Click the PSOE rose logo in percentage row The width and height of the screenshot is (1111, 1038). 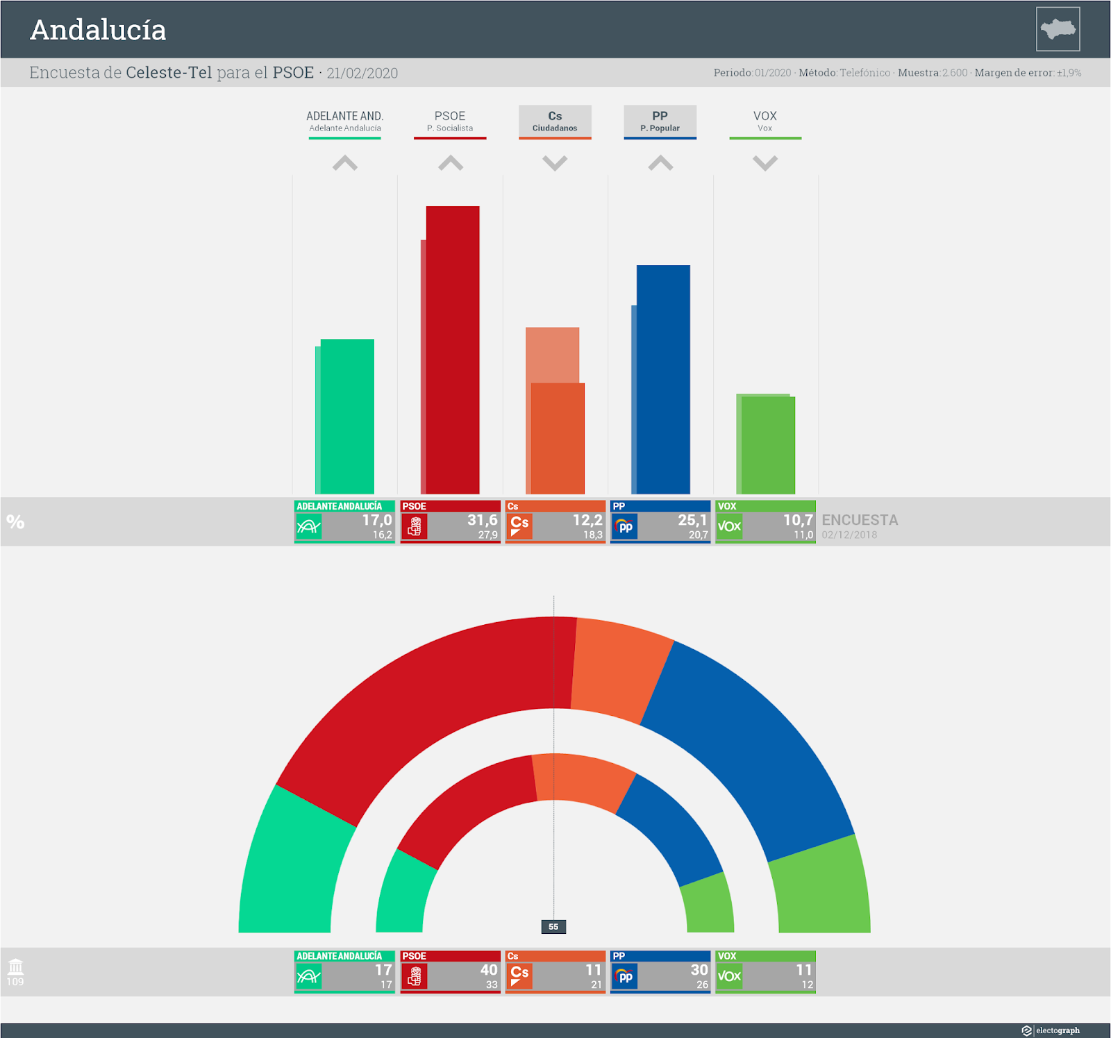(415, 526)
